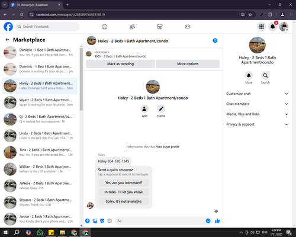Open the Friends icon in top navigation
This screenshot has width=296, height=237.
(132, 27)
